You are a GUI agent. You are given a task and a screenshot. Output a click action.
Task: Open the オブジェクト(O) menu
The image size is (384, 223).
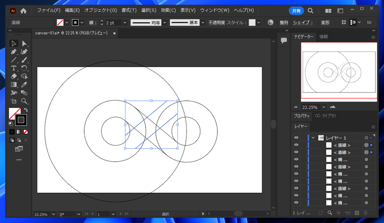101,10
